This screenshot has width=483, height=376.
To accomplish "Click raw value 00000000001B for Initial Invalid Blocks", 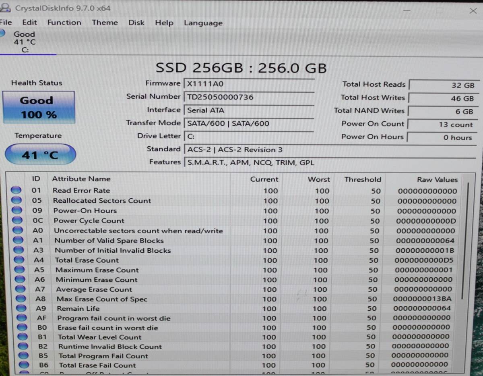I will click(x=425, y=251).
